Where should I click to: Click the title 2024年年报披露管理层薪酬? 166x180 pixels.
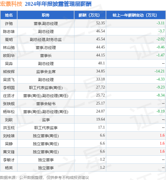click(58, 4)
